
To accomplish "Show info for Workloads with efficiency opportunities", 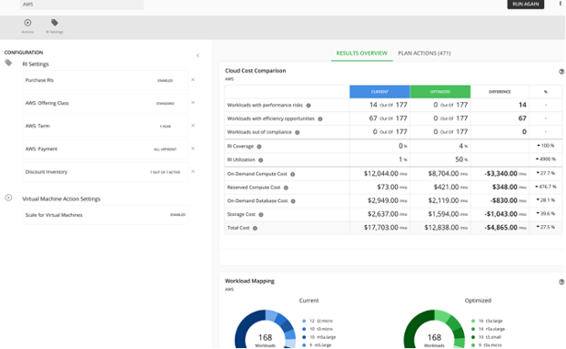I will click(319, 118).
